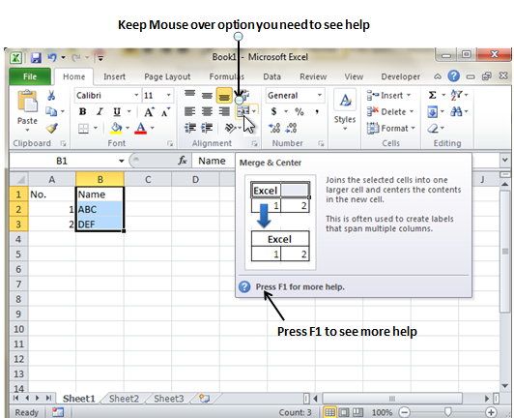The height and width of the screenshot is (418, 514).
Task: Top align the cell contents
Action: (189, 95)
